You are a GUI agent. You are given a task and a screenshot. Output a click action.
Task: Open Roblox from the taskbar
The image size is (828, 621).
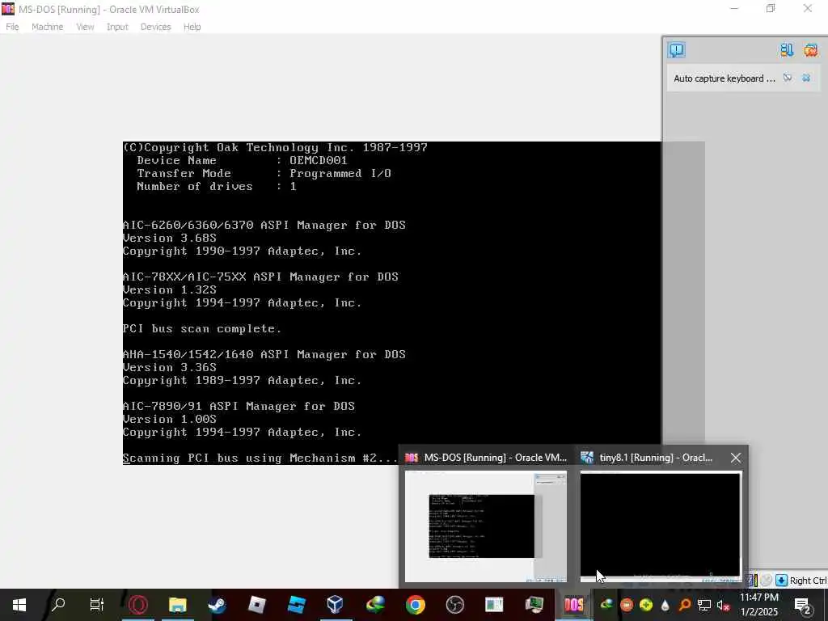[256, 605]
